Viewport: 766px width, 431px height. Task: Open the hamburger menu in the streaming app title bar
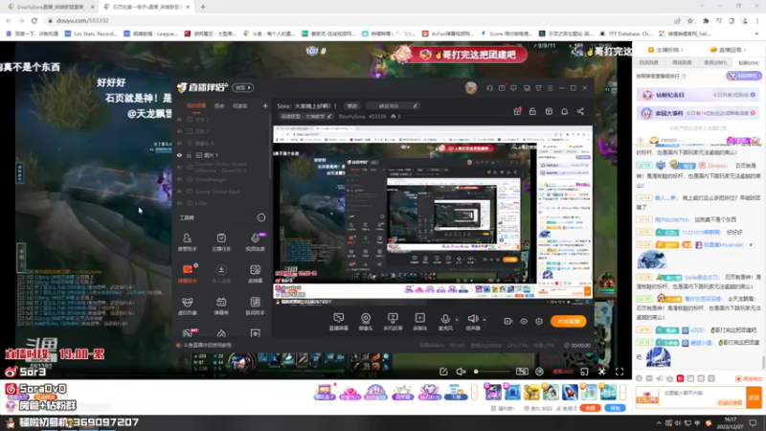click(550, 88)
